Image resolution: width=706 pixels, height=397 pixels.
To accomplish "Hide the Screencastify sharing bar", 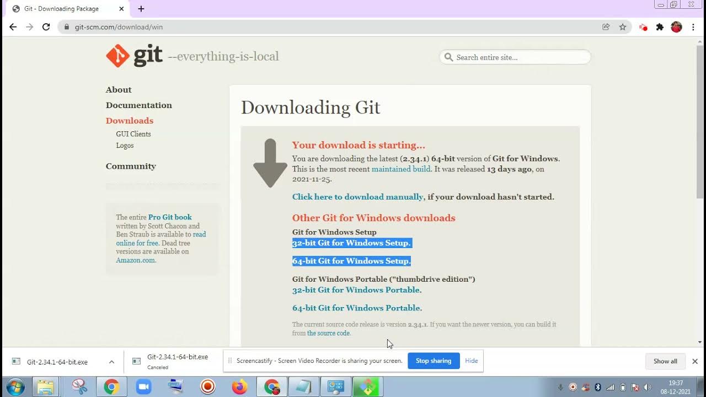I will click(x=472, y=361).
